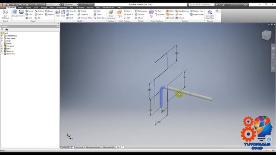Select the Sculpt surface tool
The image size is (276, 155).
tap(170, 18)
